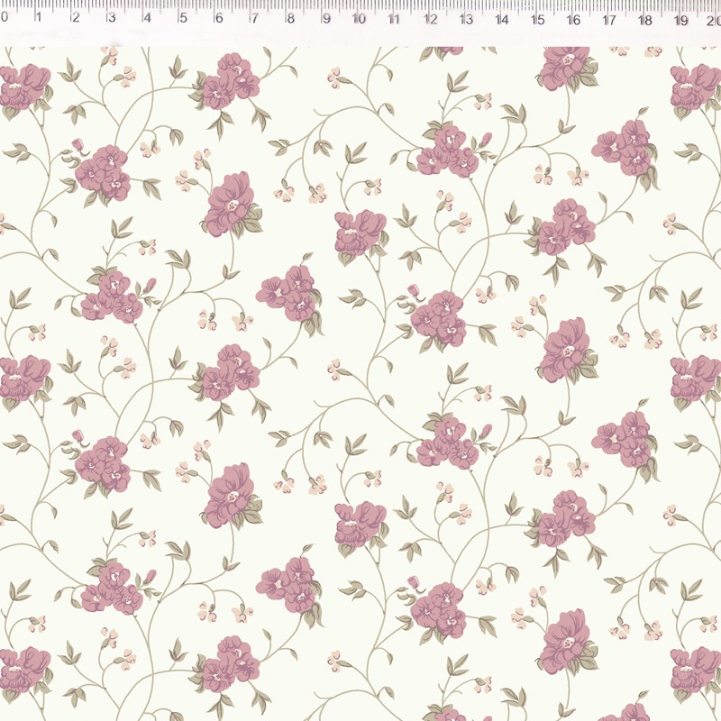This screenshot has height=721, width=721.
Task: Click the number 7 on the ruler
Action: (254, 17)
